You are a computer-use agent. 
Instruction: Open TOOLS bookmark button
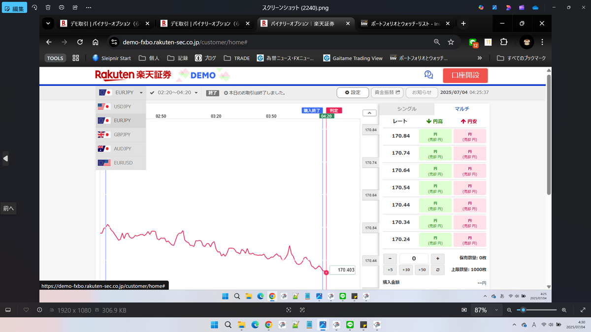(55, 58)
